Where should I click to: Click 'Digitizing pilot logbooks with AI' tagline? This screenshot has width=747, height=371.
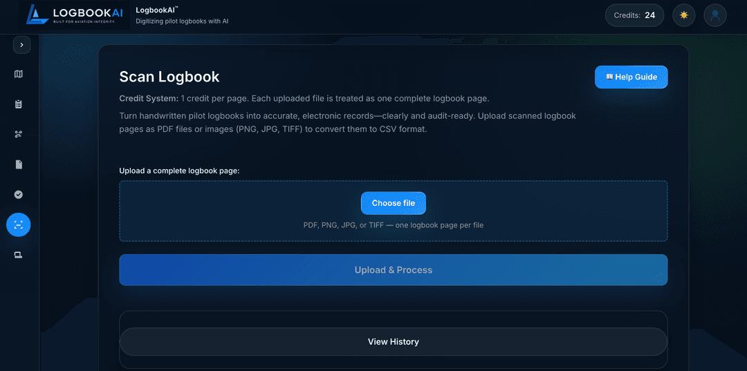point(182,21)
